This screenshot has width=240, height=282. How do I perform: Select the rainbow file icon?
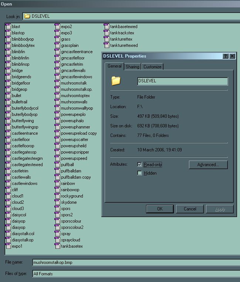click(x=57, y=183)
